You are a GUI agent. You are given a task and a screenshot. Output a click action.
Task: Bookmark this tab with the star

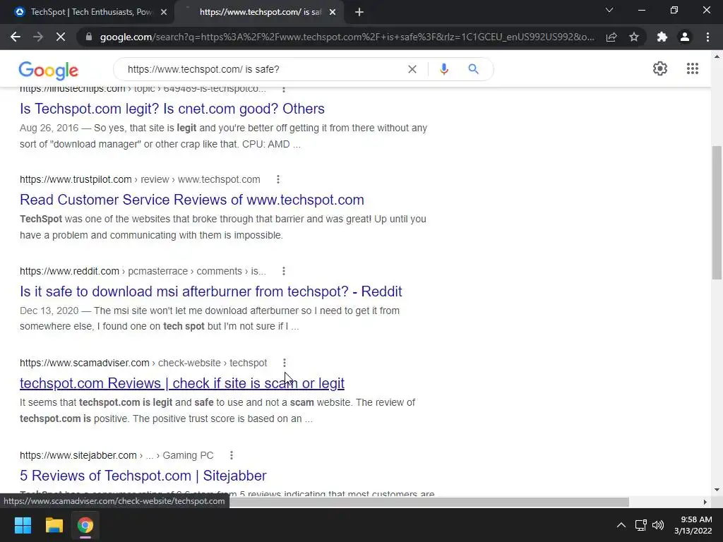coord(634,37)
